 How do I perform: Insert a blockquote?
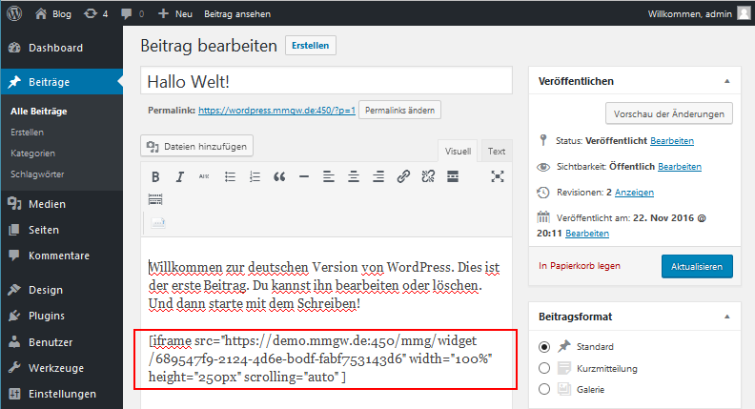pyautogui.click(x=279, y=176)
